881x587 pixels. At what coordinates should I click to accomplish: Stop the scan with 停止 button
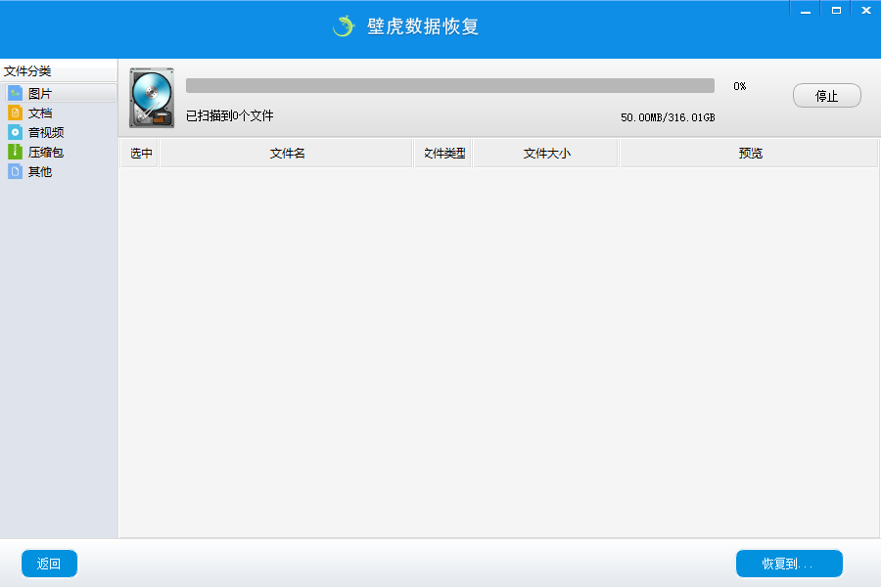826,96
